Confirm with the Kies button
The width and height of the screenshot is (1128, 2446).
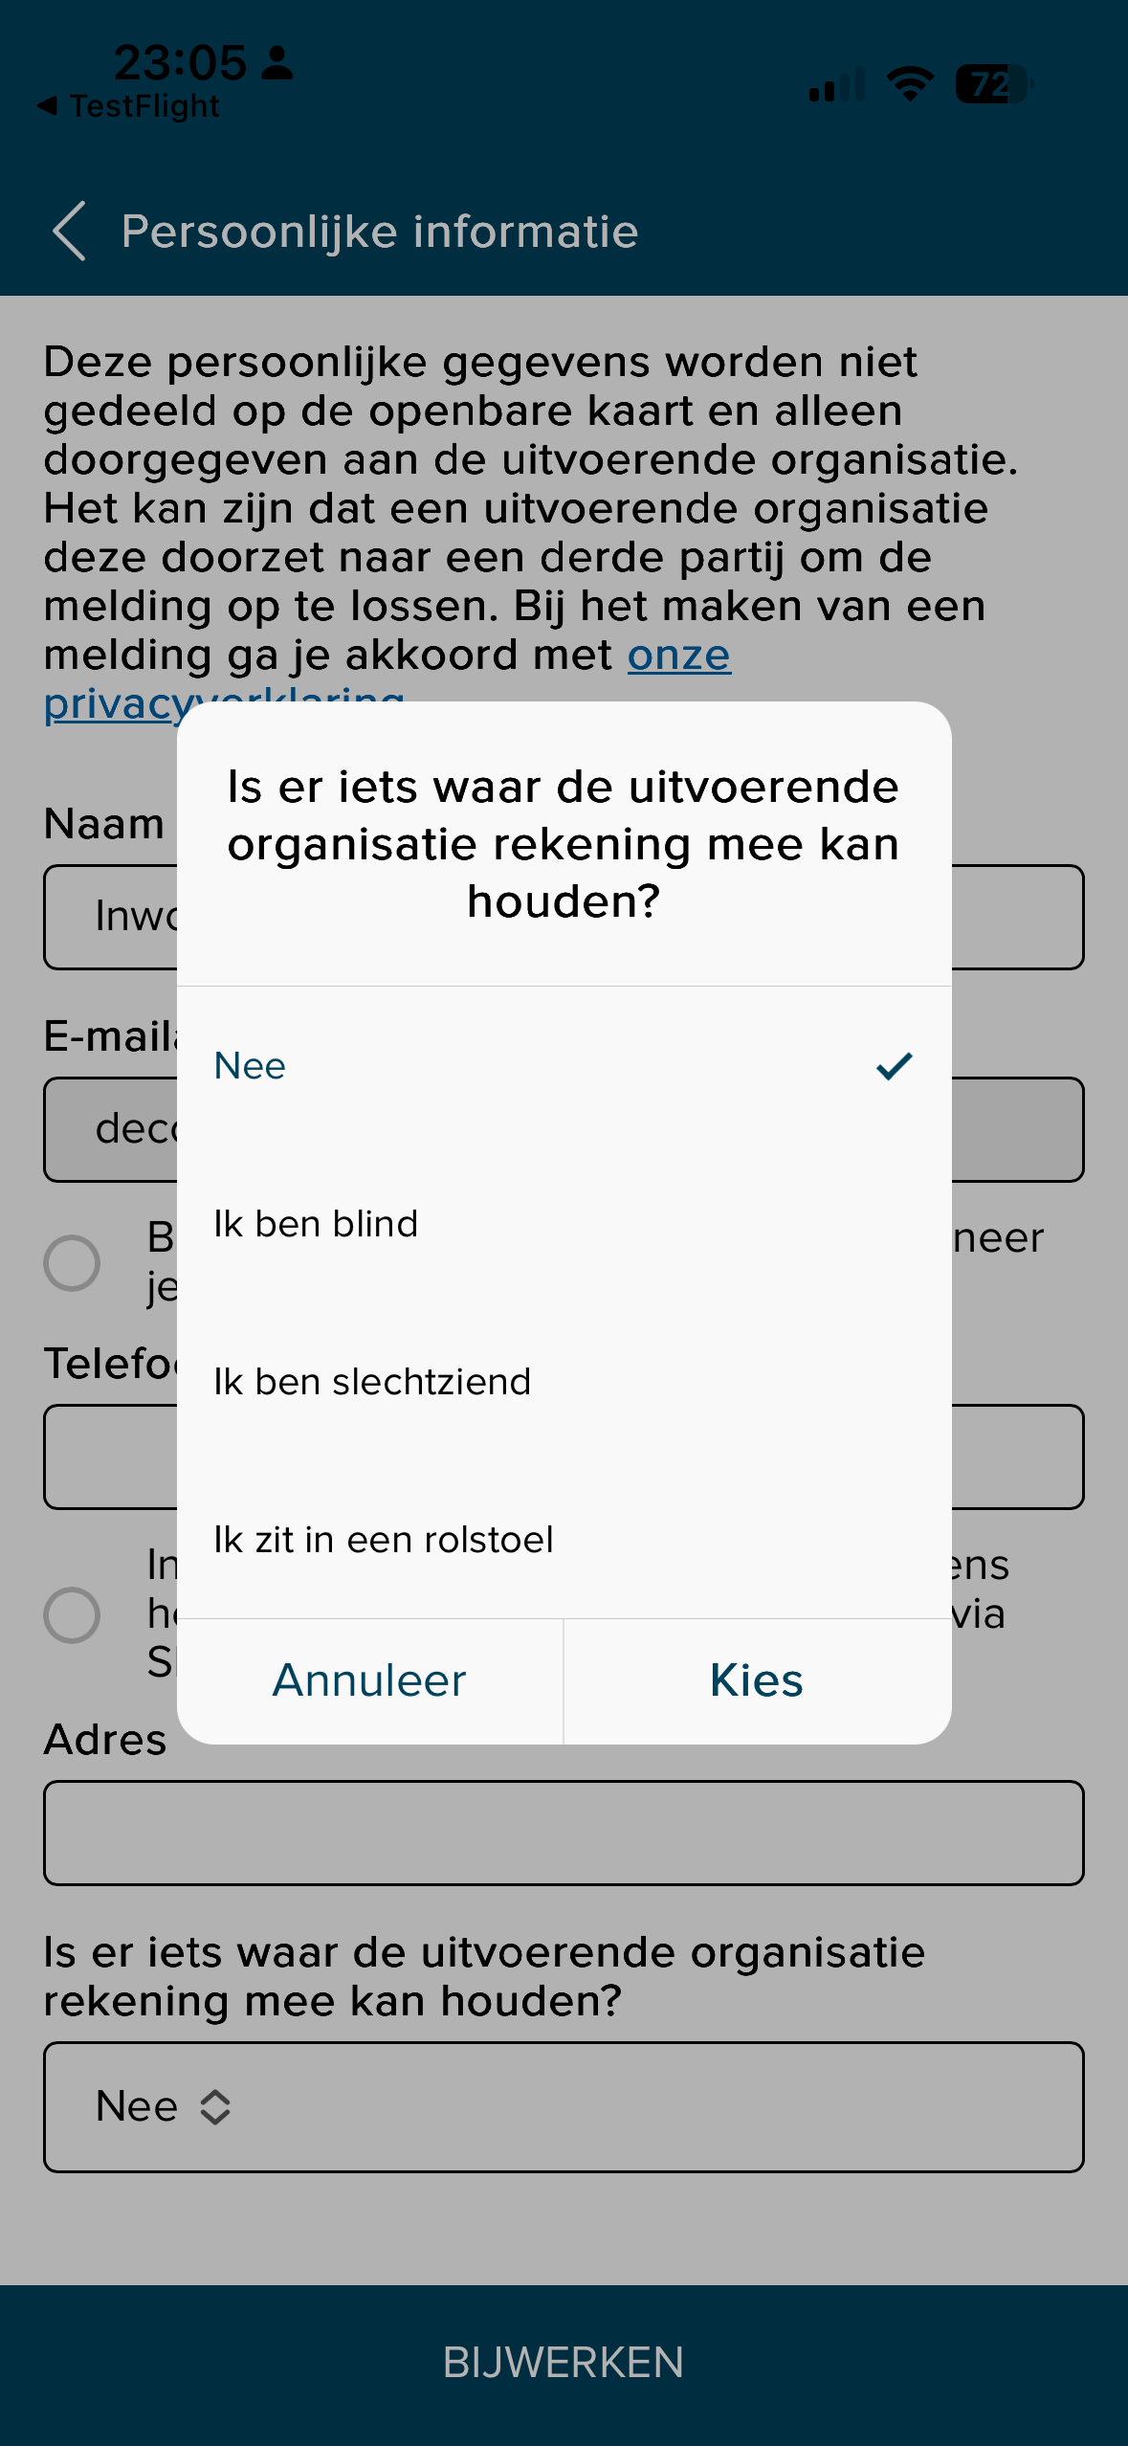(x=755, y=1681)
